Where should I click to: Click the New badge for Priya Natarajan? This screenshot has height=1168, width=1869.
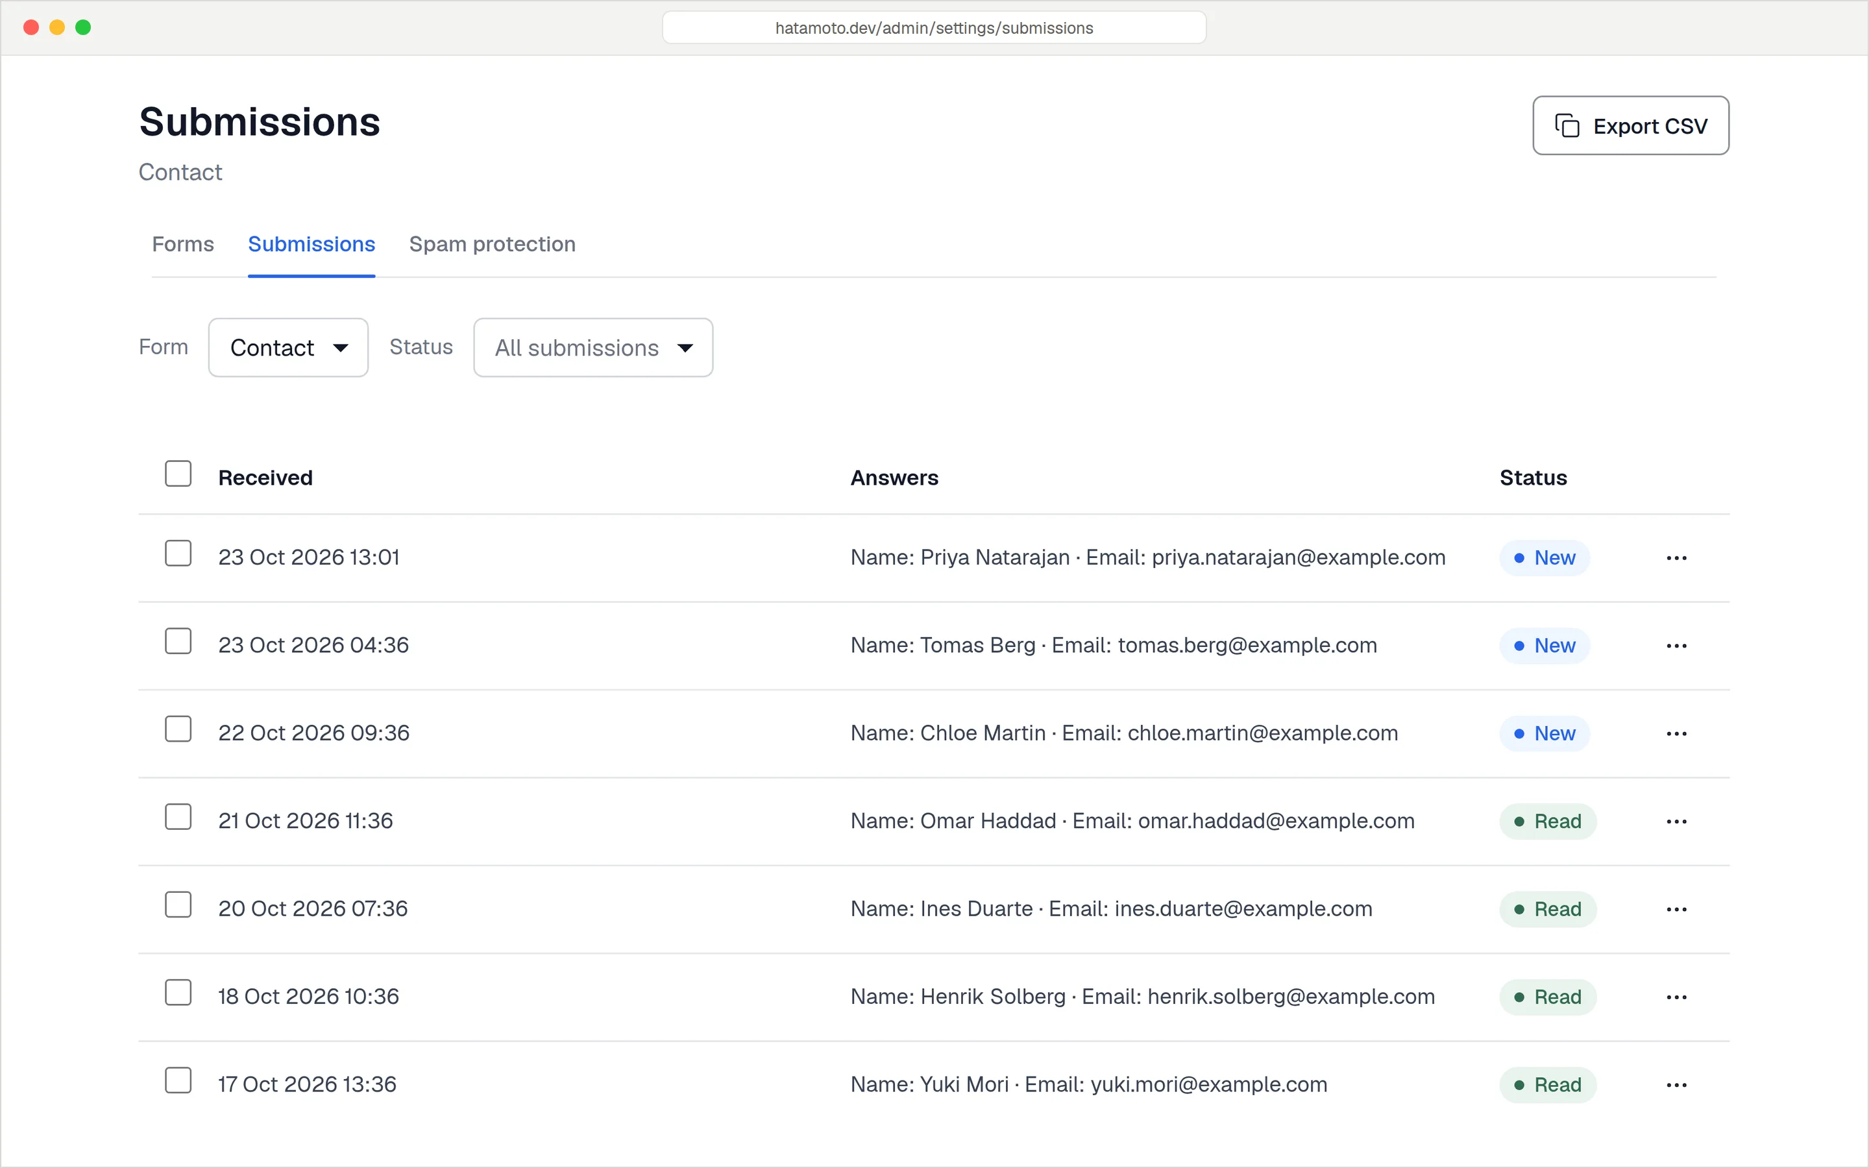coord(1545,558)
